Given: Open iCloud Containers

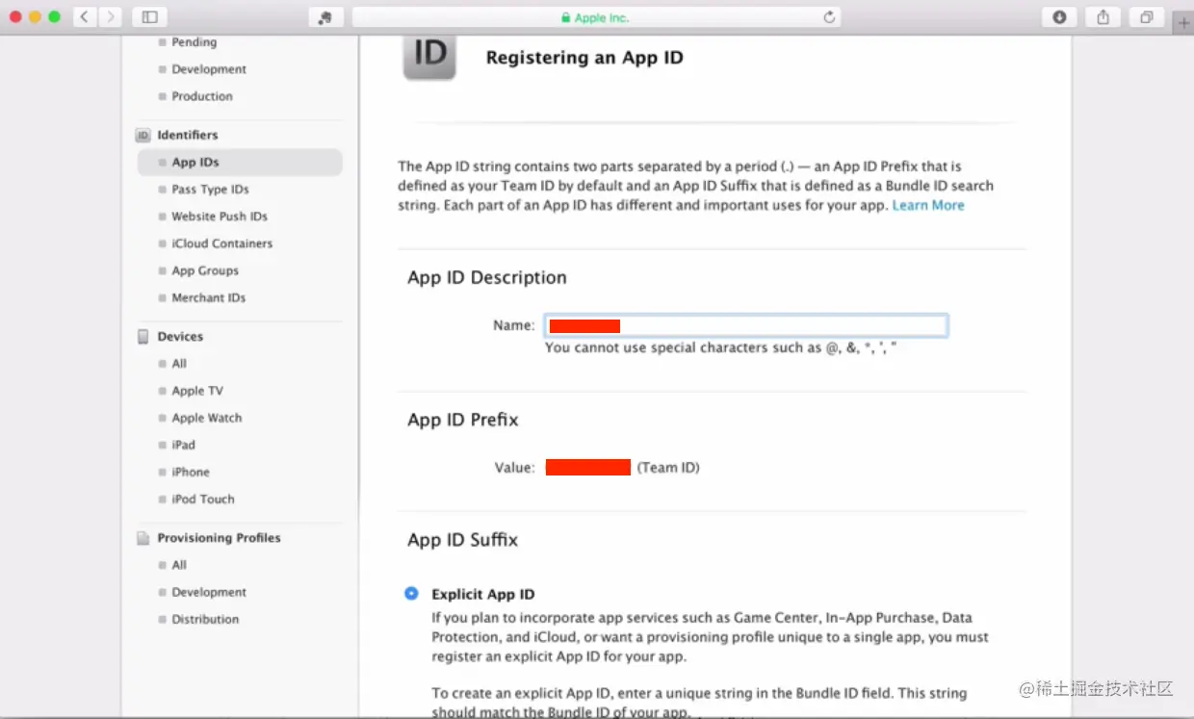Looking at the screenshot, I should [x=221, y=244].
